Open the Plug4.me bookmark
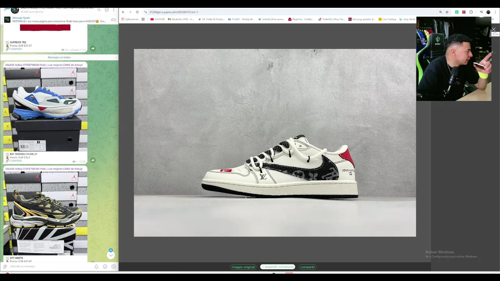The image size is (500, 281). 301,19
